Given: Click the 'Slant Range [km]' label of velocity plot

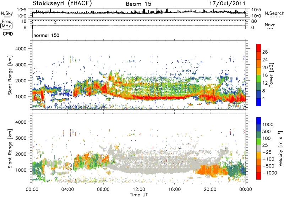Looking at the screenshot, I should click(x=10, y=148).
